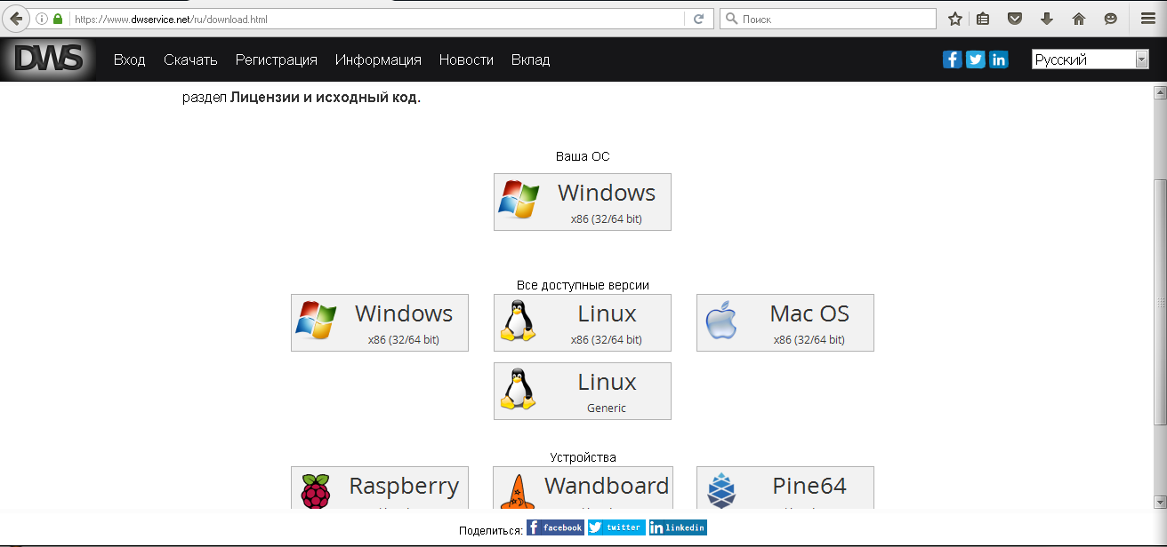The height and width of the screenshot is (547, 1167).
Task: Download Linux x86 (32/64 bit) client
Action: (x=583, y=322)
